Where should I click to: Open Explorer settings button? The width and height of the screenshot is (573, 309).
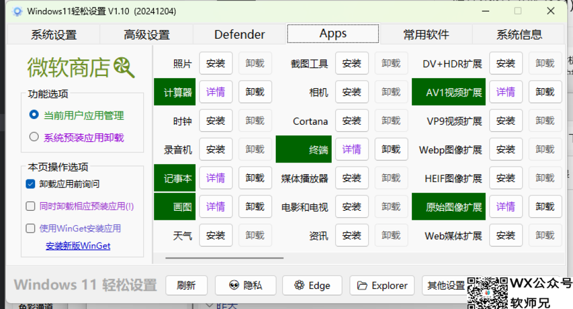382,285
